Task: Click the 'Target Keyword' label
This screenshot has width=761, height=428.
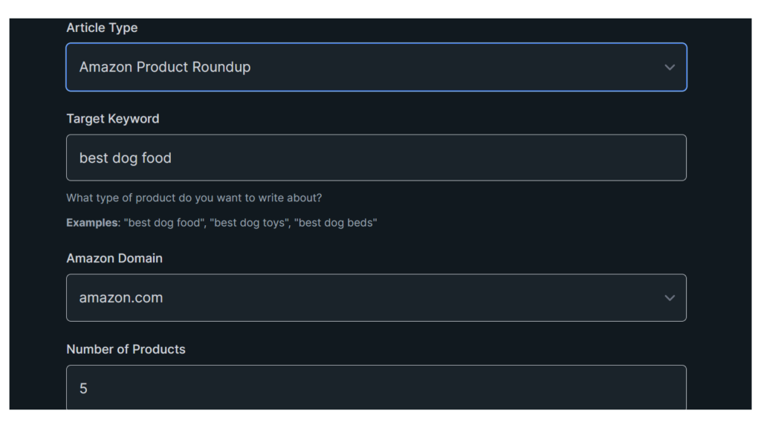Action: pos(112,119)
